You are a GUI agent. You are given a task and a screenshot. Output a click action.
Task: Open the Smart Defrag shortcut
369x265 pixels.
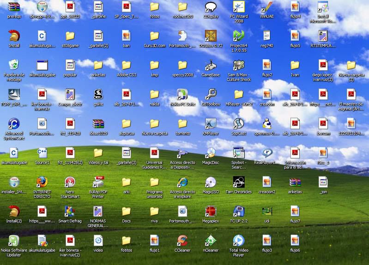pyautogui.click(x=70, y=211)
